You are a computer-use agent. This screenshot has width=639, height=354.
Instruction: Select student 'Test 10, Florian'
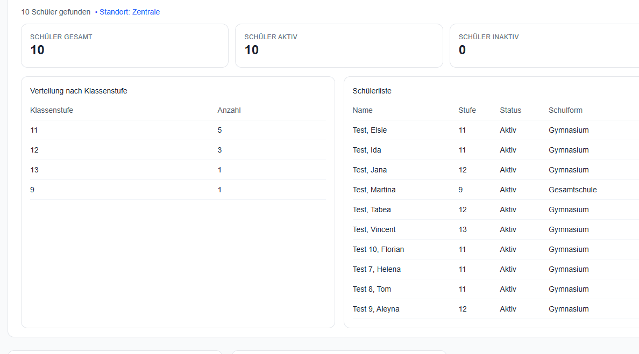[378, 249]
